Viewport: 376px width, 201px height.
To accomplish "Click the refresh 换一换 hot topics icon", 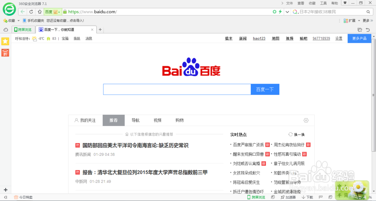I will (x=290, y=134).
